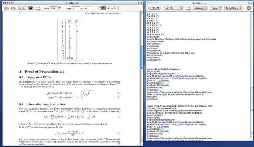Open the LaTeX engine dropdown
Viewport: 254px width, 147px height.
pos(173,8)
